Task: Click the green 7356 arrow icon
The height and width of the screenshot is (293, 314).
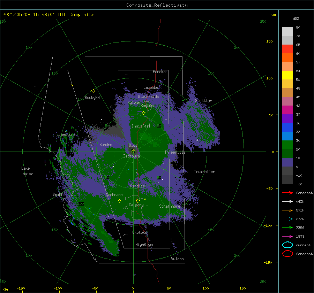Action: 287,228
